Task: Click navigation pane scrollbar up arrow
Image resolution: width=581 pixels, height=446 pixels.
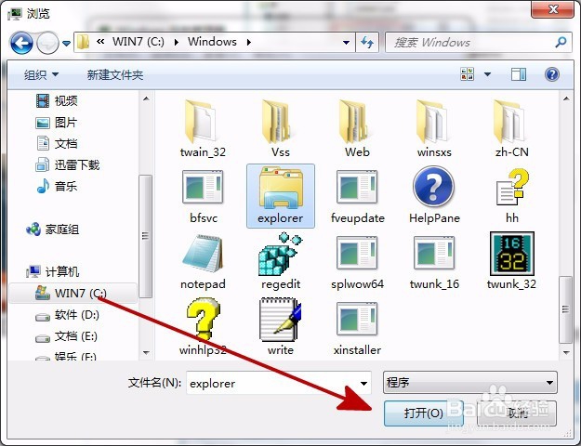Action: tap(146, 98)
